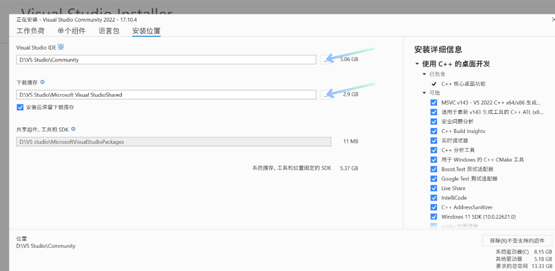555x271 pixels.
Task: Click 移除(R)不受支持的组件 button
Action: [x=517, y=240]
